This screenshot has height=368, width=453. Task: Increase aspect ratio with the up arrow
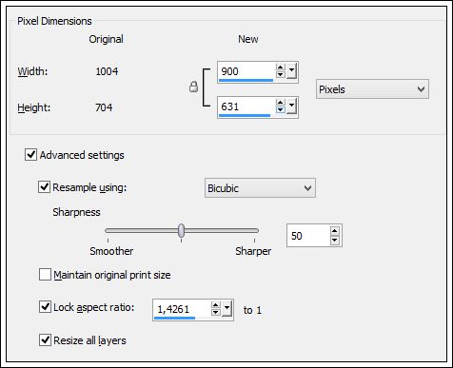tap(216, 305)
